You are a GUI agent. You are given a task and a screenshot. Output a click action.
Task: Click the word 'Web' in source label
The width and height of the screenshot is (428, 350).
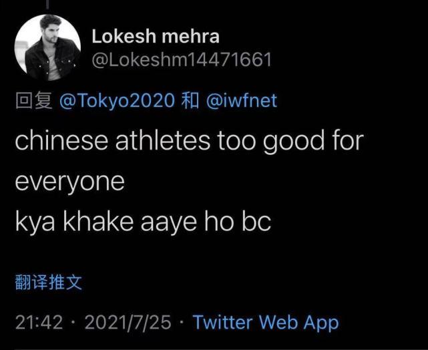click(278, 322)
